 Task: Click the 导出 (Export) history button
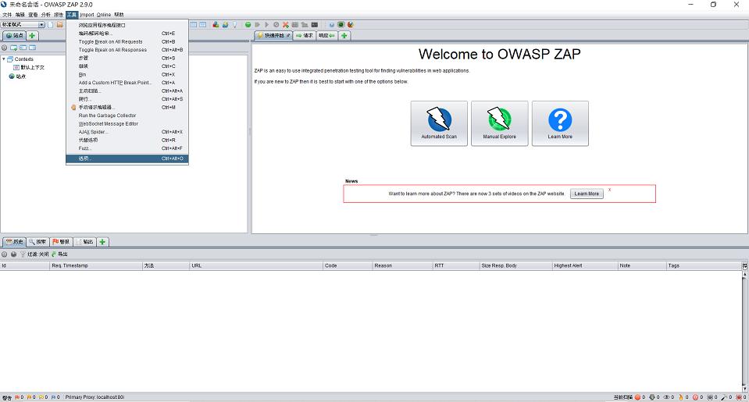(59, 254)
